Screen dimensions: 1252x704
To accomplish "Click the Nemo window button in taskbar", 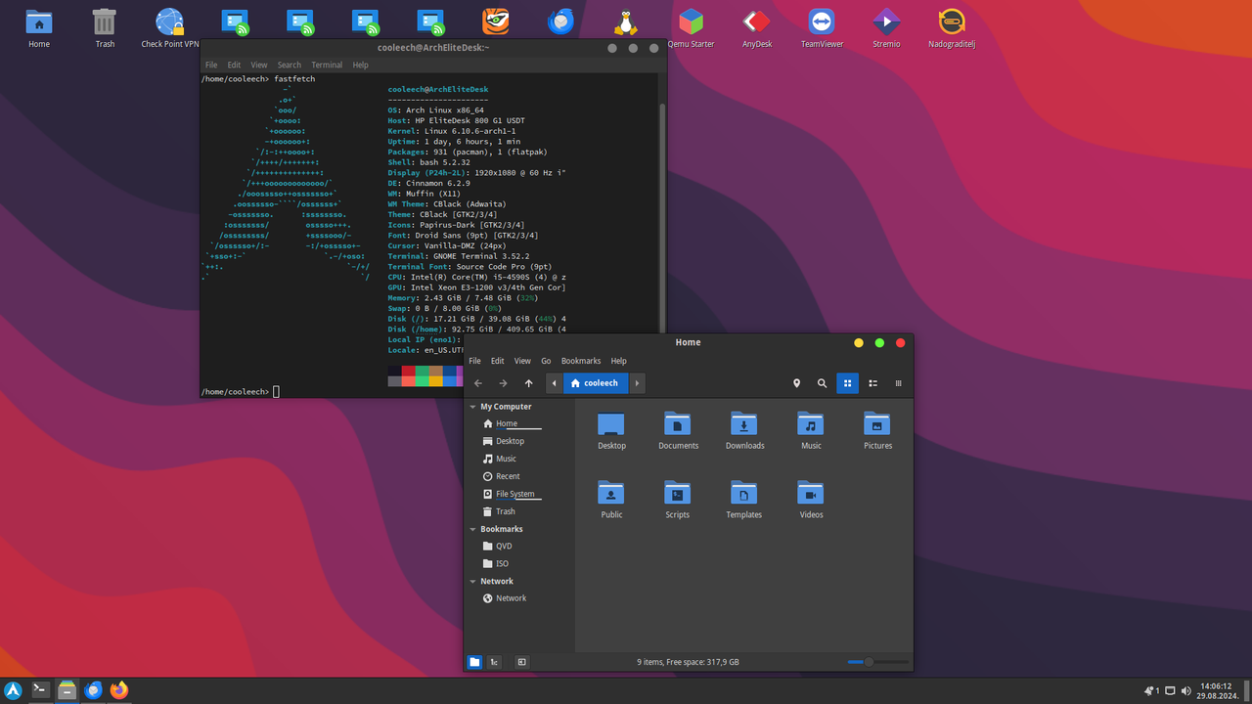I will (67, 690).
